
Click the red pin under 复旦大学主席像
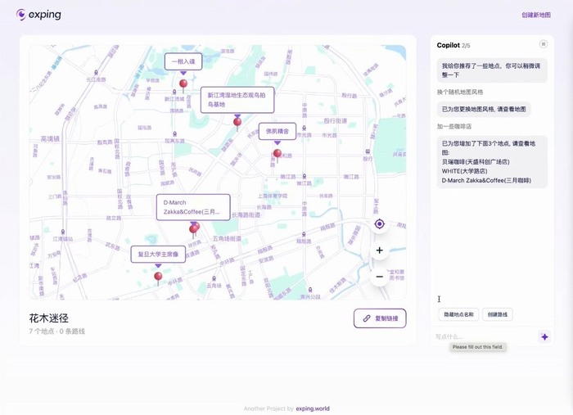pyautogui.click(x=158, y=277)
